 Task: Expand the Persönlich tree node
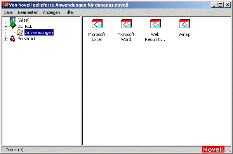(x=5, y=39)
